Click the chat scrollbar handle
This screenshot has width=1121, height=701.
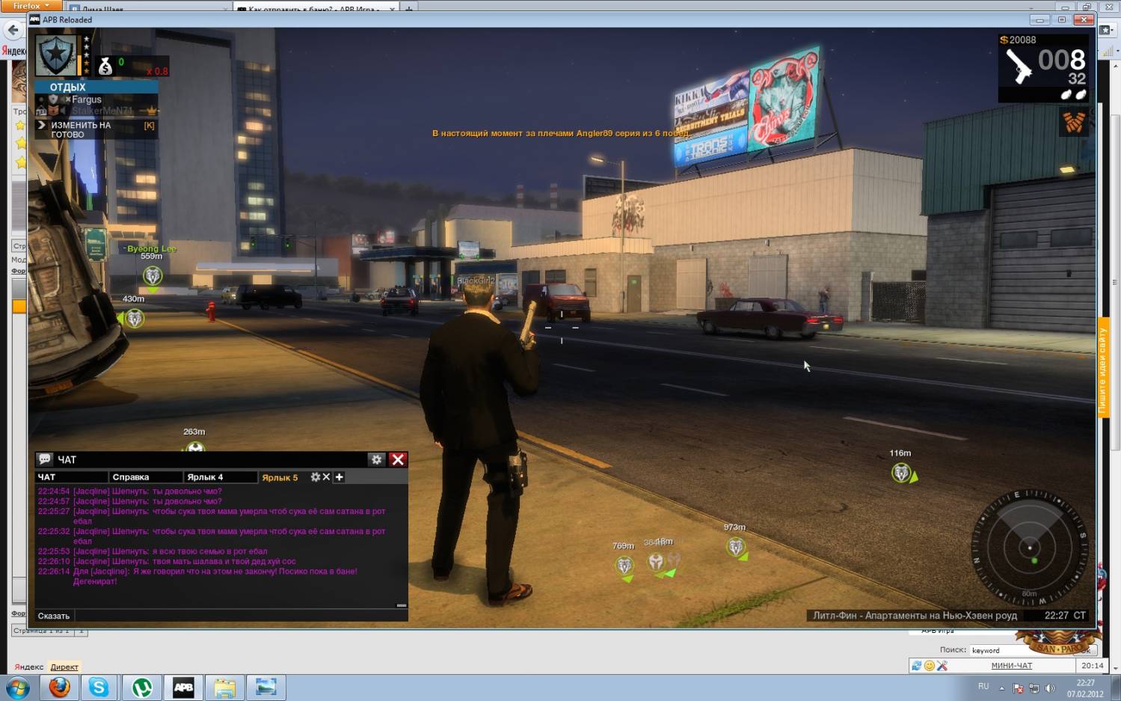point(402,605)
